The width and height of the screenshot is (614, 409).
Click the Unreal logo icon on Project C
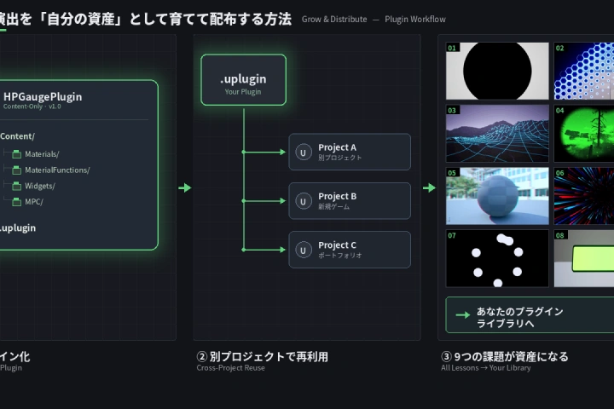[x=304, y=251]
